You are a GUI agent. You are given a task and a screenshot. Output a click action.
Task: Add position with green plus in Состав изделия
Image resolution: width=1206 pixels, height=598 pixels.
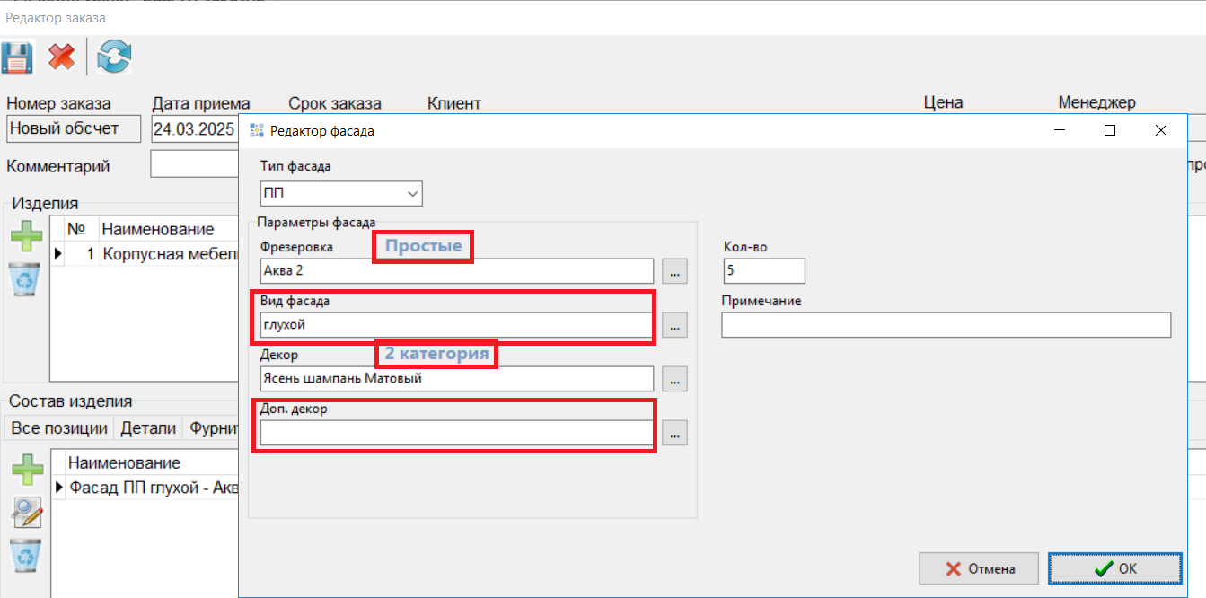(x=27, y=470)
